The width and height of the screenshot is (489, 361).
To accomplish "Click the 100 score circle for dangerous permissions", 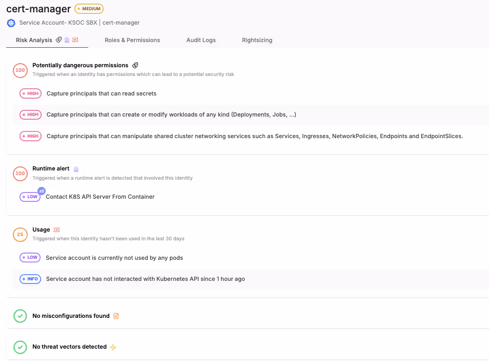I will click(21, 70).
